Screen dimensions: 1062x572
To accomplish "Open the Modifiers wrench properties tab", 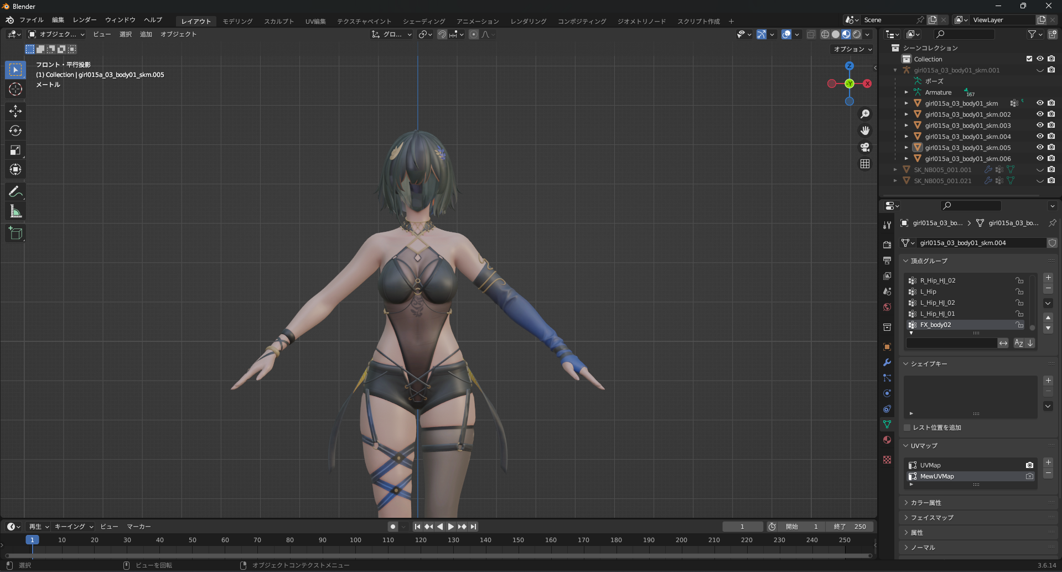I will pos(887,362).
